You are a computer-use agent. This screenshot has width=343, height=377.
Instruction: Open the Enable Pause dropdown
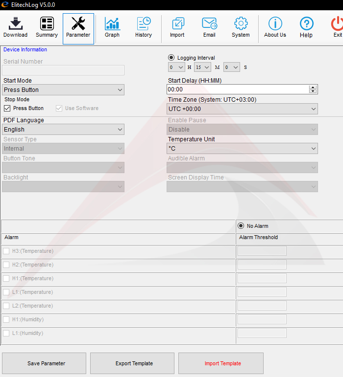pos(242,130)
